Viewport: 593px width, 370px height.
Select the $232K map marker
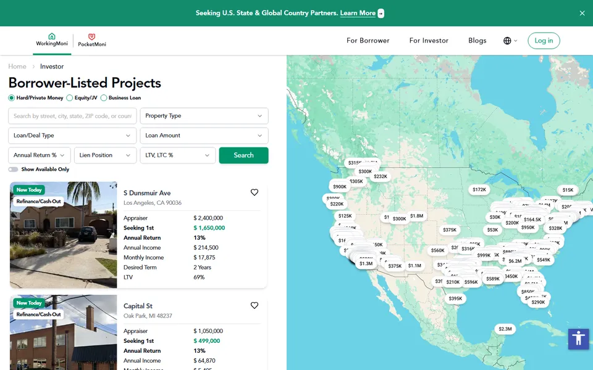[381, 176]
